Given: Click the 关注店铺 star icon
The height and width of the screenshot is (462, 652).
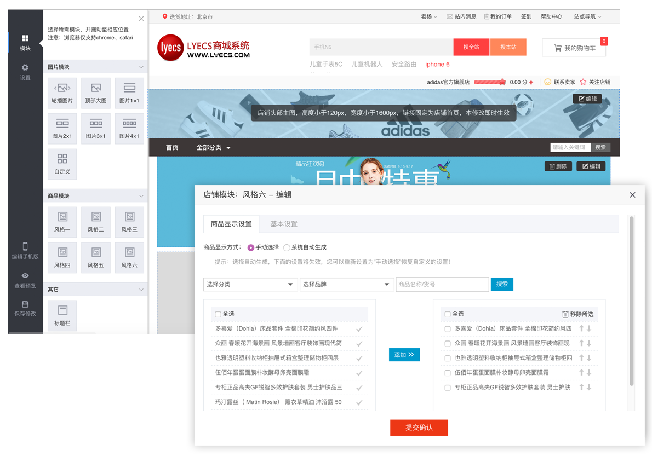Looking at the screenshot, I should 583,82.
